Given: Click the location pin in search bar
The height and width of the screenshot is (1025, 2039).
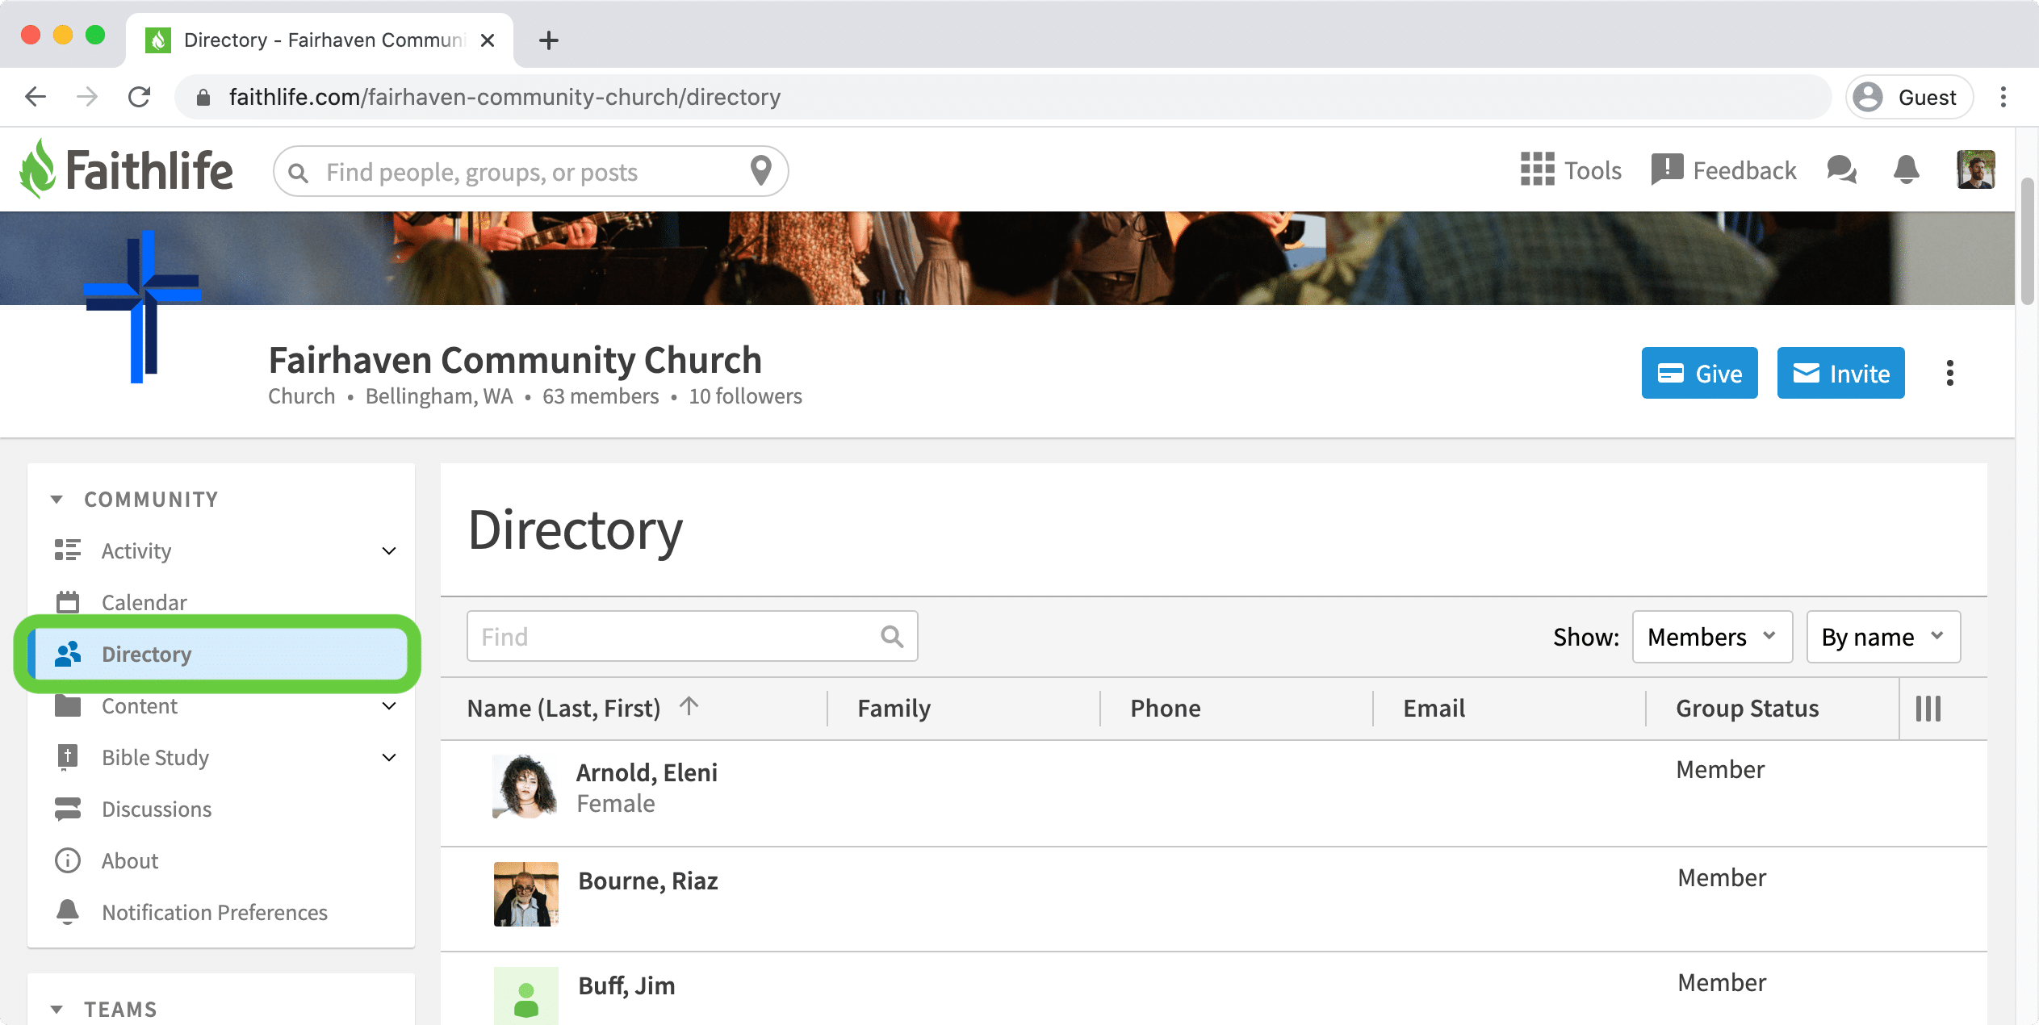Looking at the screenshot, I should coord(760,170).
